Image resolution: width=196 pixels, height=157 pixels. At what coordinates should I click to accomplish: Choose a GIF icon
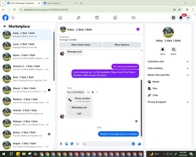78,144
